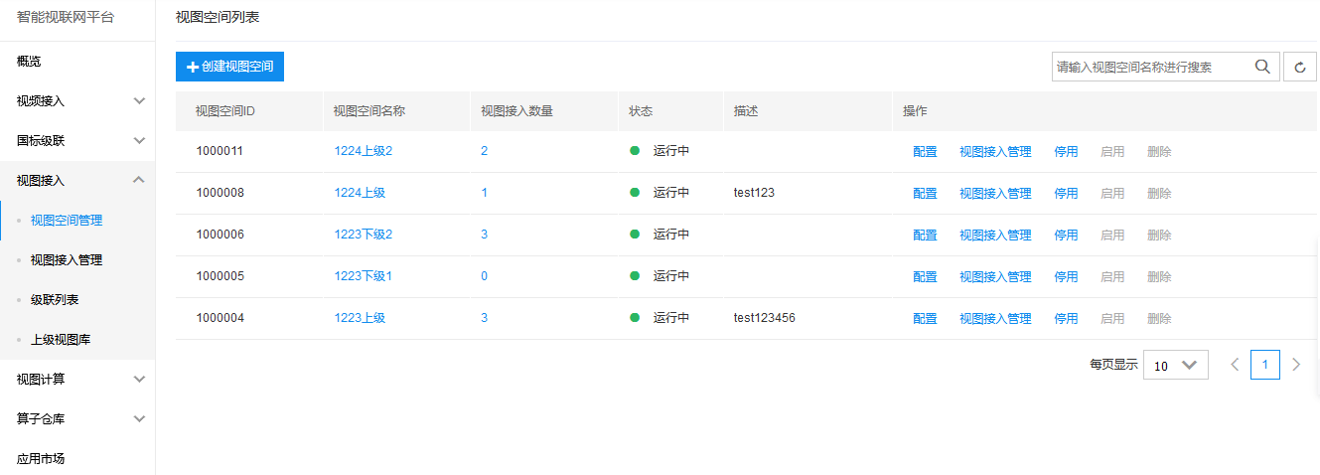Focus the 视图空间名称 search field
This screenshot has width=1320, height=475.
[x=1152, y=67]
